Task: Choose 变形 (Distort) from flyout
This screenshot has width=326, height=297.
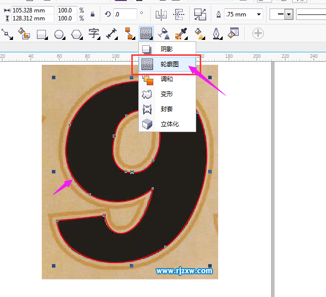Action: pos(167,94)
